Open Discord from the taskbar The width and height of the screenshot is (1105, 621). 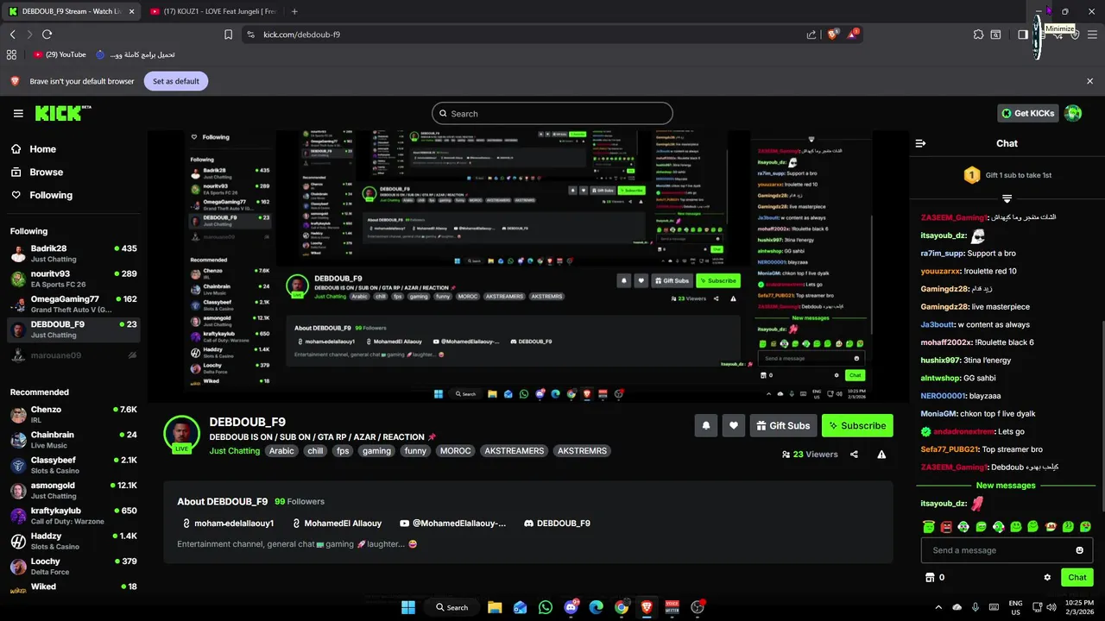571,607
